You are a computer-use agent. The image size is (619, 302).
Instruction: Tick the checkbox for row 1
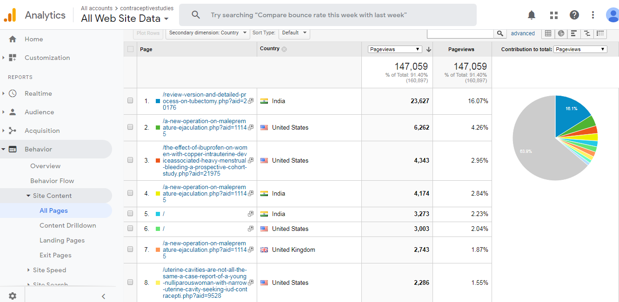[130, 101]
